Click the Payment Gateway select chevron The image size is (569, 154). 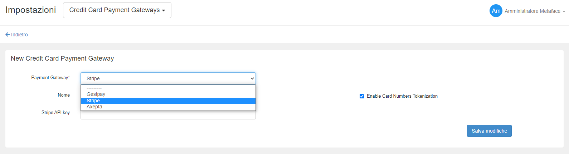(252, 78)
